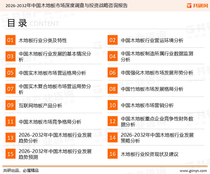Image resolution: width=210 pixels, height=174 pixels.
Task: Click the 目录 heading
Action: click(17, 23)
